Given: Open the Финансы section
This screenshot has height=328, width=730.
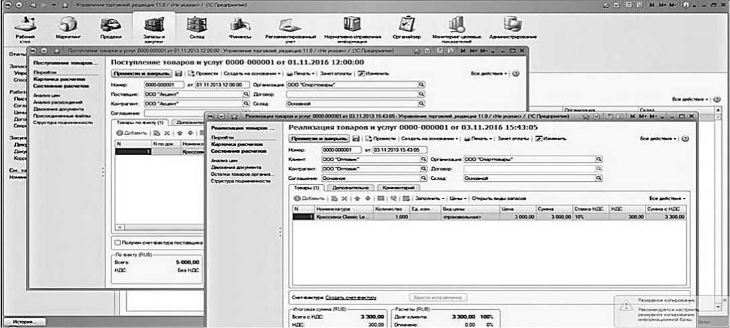Looking at the screenshot, I should click(x=240, y=28).
